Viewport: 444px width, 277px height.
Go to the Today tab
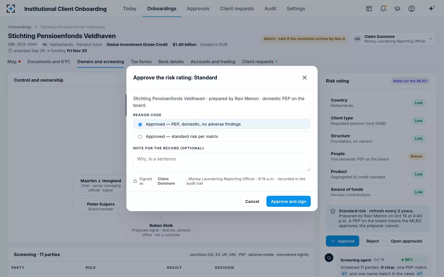click(130, 9)
